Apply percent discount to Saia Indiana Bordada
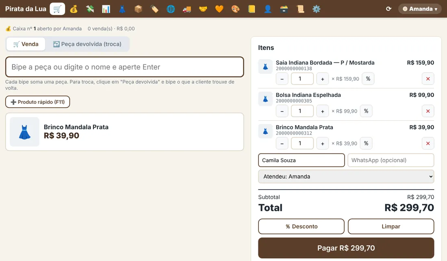This screenshot has height=261, width=447. pyautogui.click(x=368, y=79)
